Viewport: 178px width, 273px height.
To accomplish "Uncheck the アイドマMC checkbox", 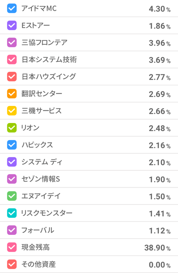I will pos(11,9).
